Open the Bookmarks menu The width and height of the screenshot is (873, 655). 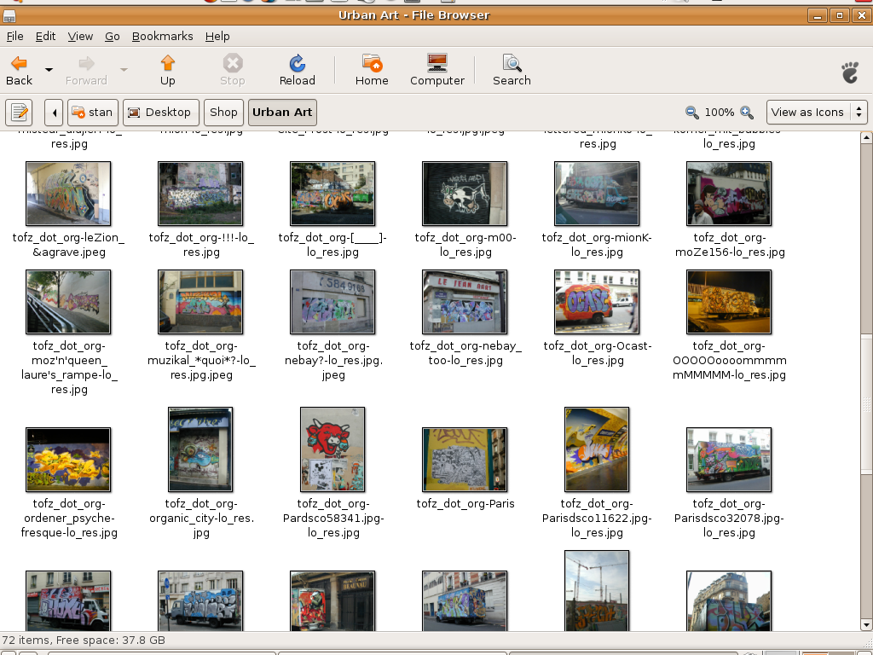point(162,36)
